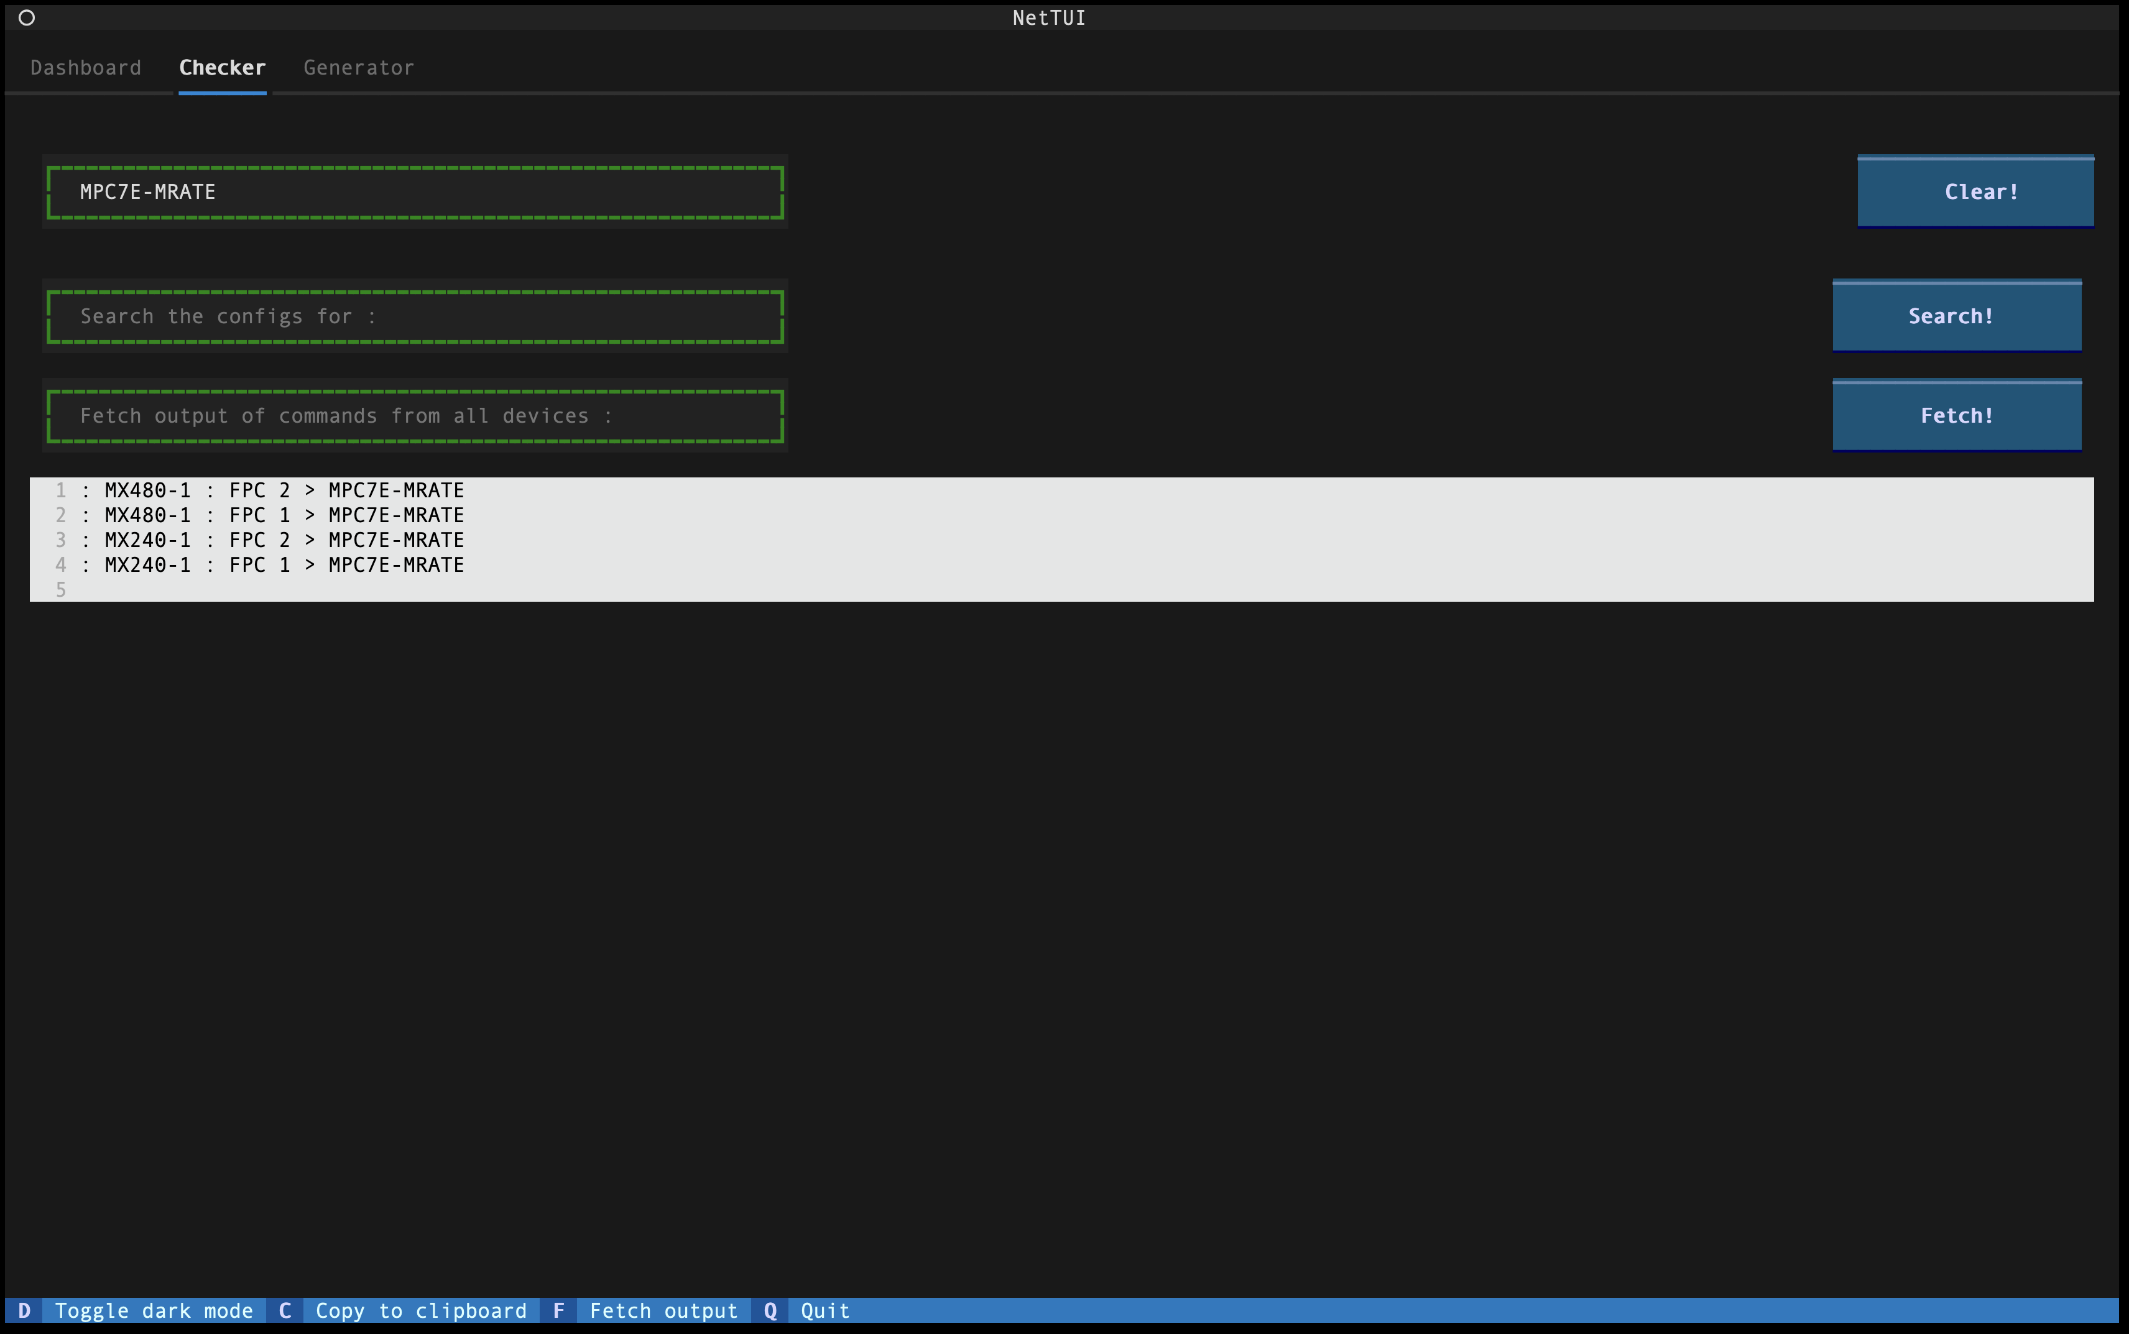Image resolution: width=2129 pixels, height=1334 pixels.
Task: Click the circle icon in the title bar
Action: [27, 17]
